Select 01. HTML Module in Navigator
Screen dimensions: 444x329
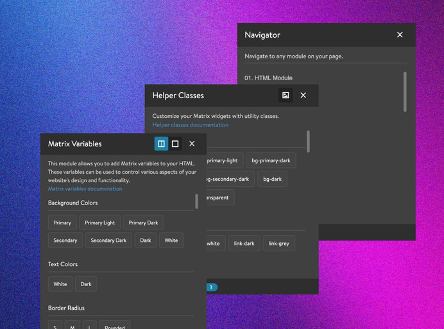coord(268,78)
